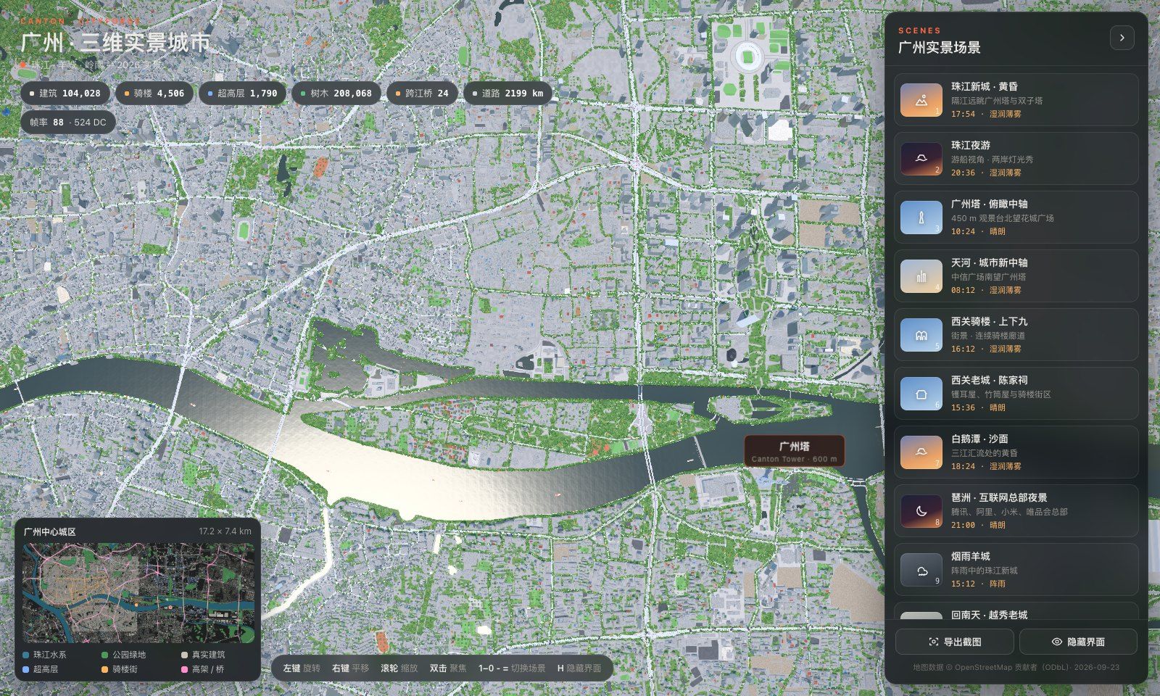Select the 烟雨羊城 rain cloud icon

pyautogui.click(x=921, y=570)
